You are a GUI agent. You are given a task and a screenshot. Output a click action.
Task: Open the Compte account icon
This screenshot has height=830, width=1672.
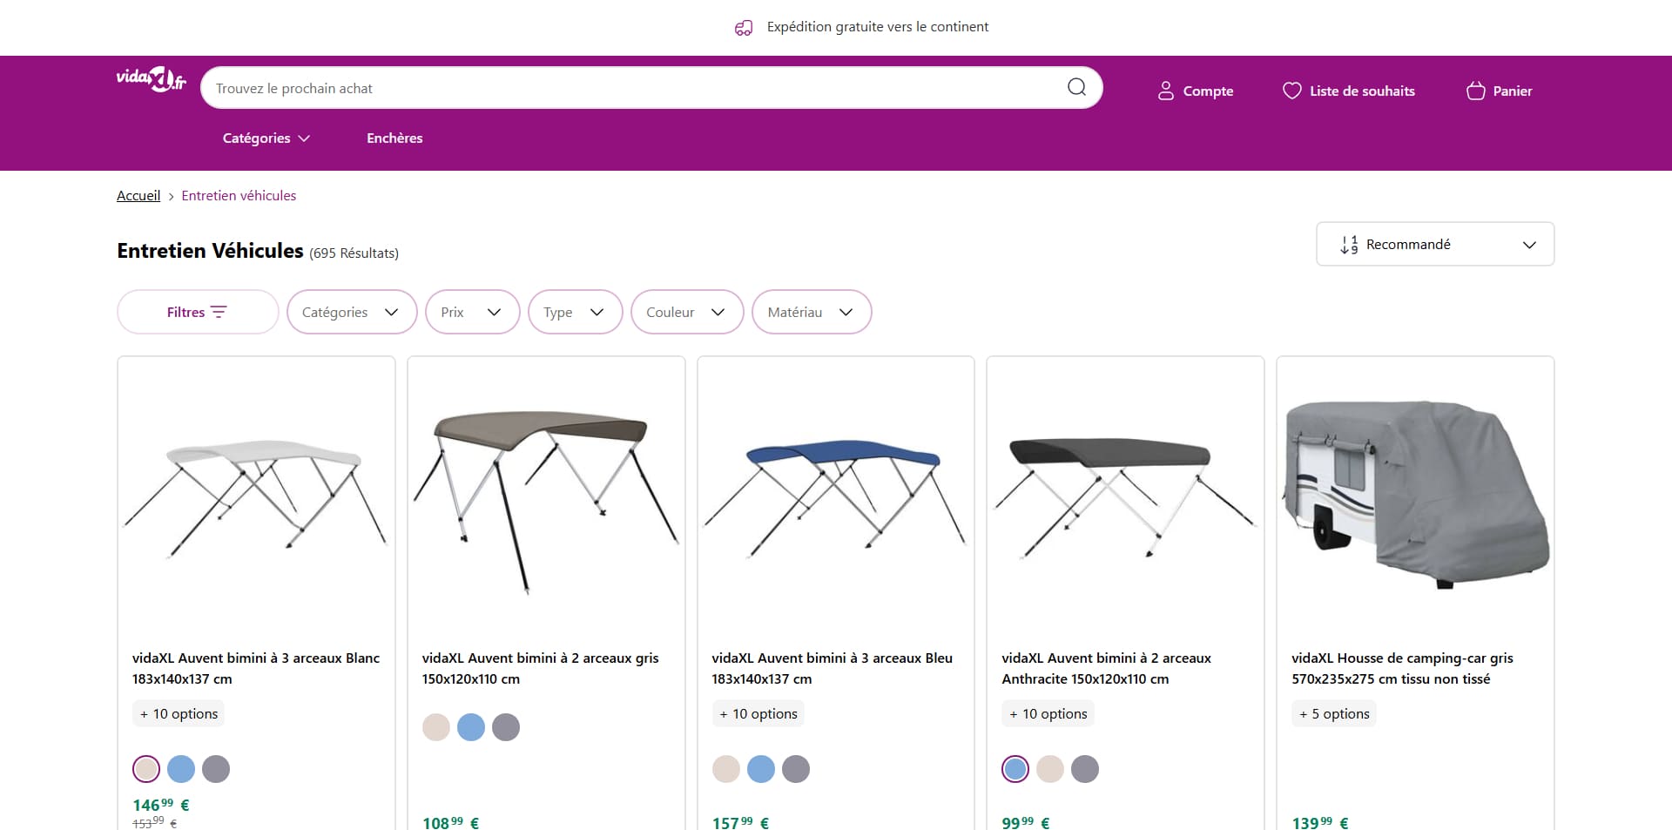coord(1166,91)
